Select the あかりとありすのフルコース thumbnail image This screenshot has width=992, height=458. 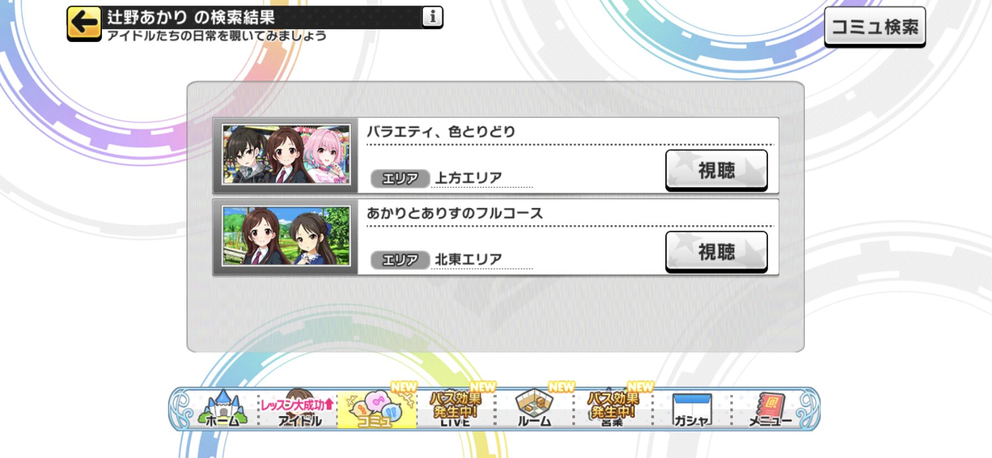pyautogui.click(x=286, y=236)
